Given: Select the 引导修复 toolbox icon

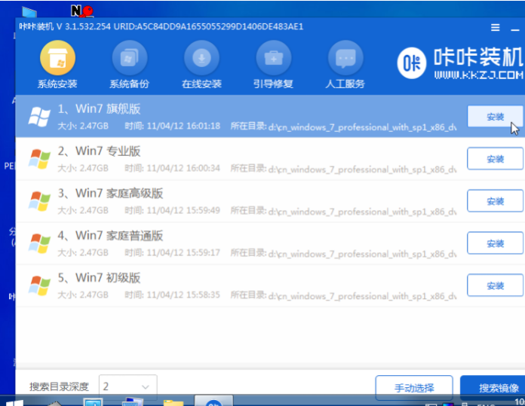Looking at the screenshot, I should (274, 58).
